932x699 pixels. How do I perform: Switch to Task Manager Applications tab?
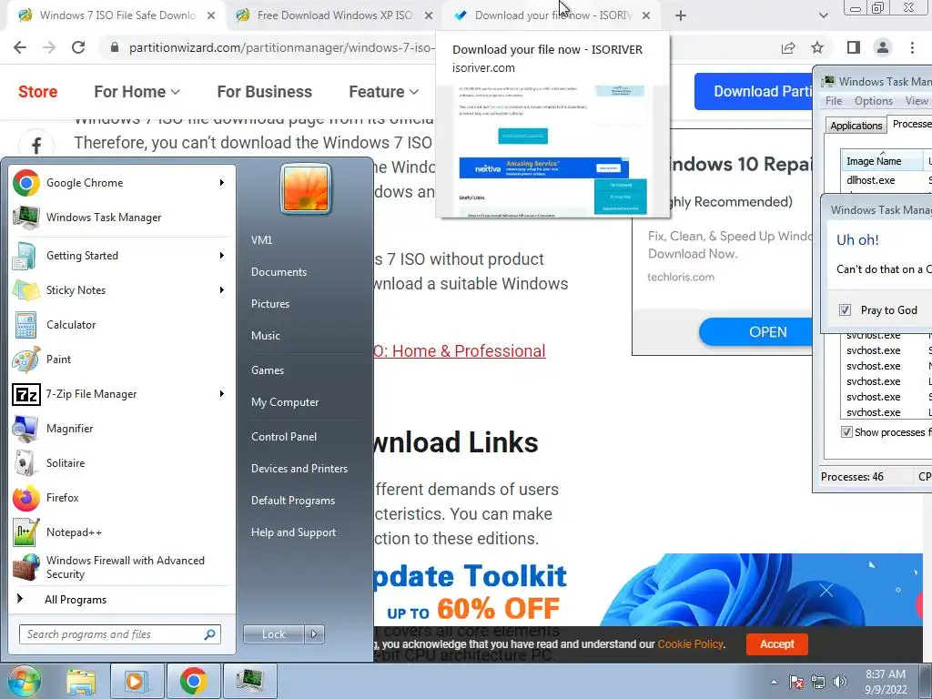856,126
